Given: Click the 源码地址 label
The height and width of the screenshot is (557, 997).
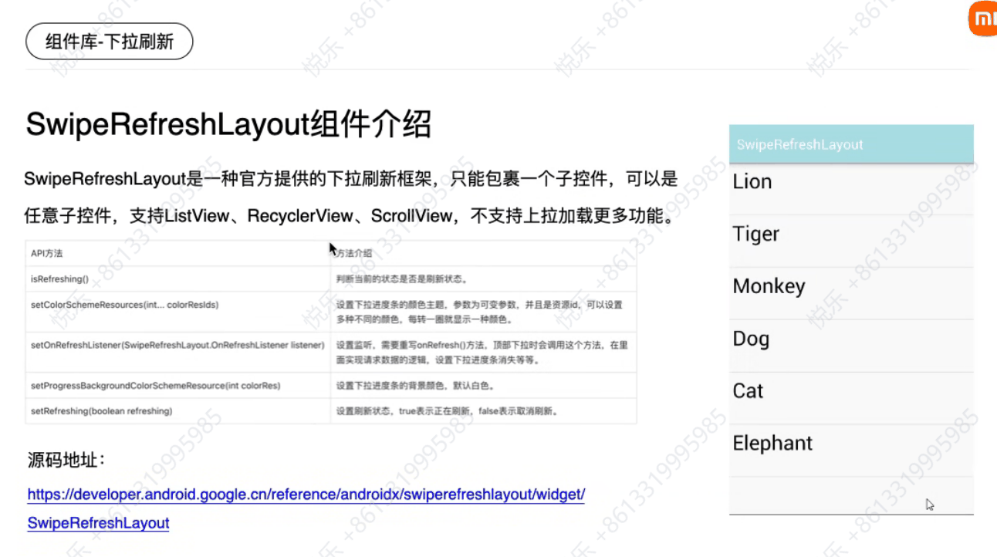Looking at the screenshot, I should (66, 461).
